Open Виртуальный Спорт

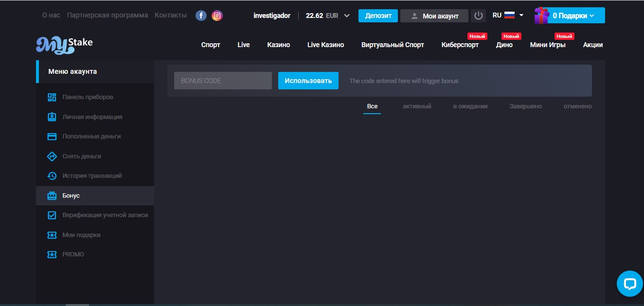[393, 45]
